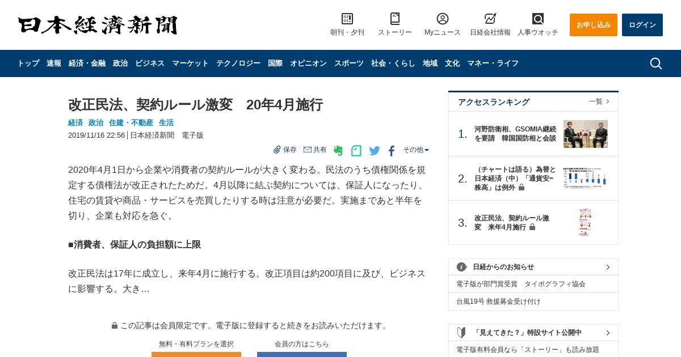
Task: Click the ログイン button
Action: (642, 25)
